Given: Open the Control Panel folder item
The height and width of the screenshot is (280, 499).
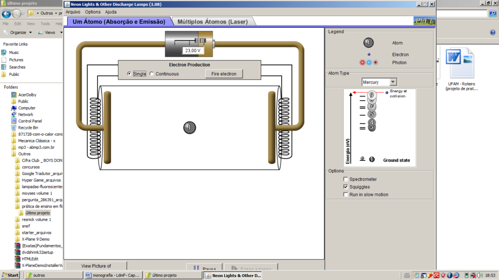Looking at the screenshot, I should click(30, 121).
